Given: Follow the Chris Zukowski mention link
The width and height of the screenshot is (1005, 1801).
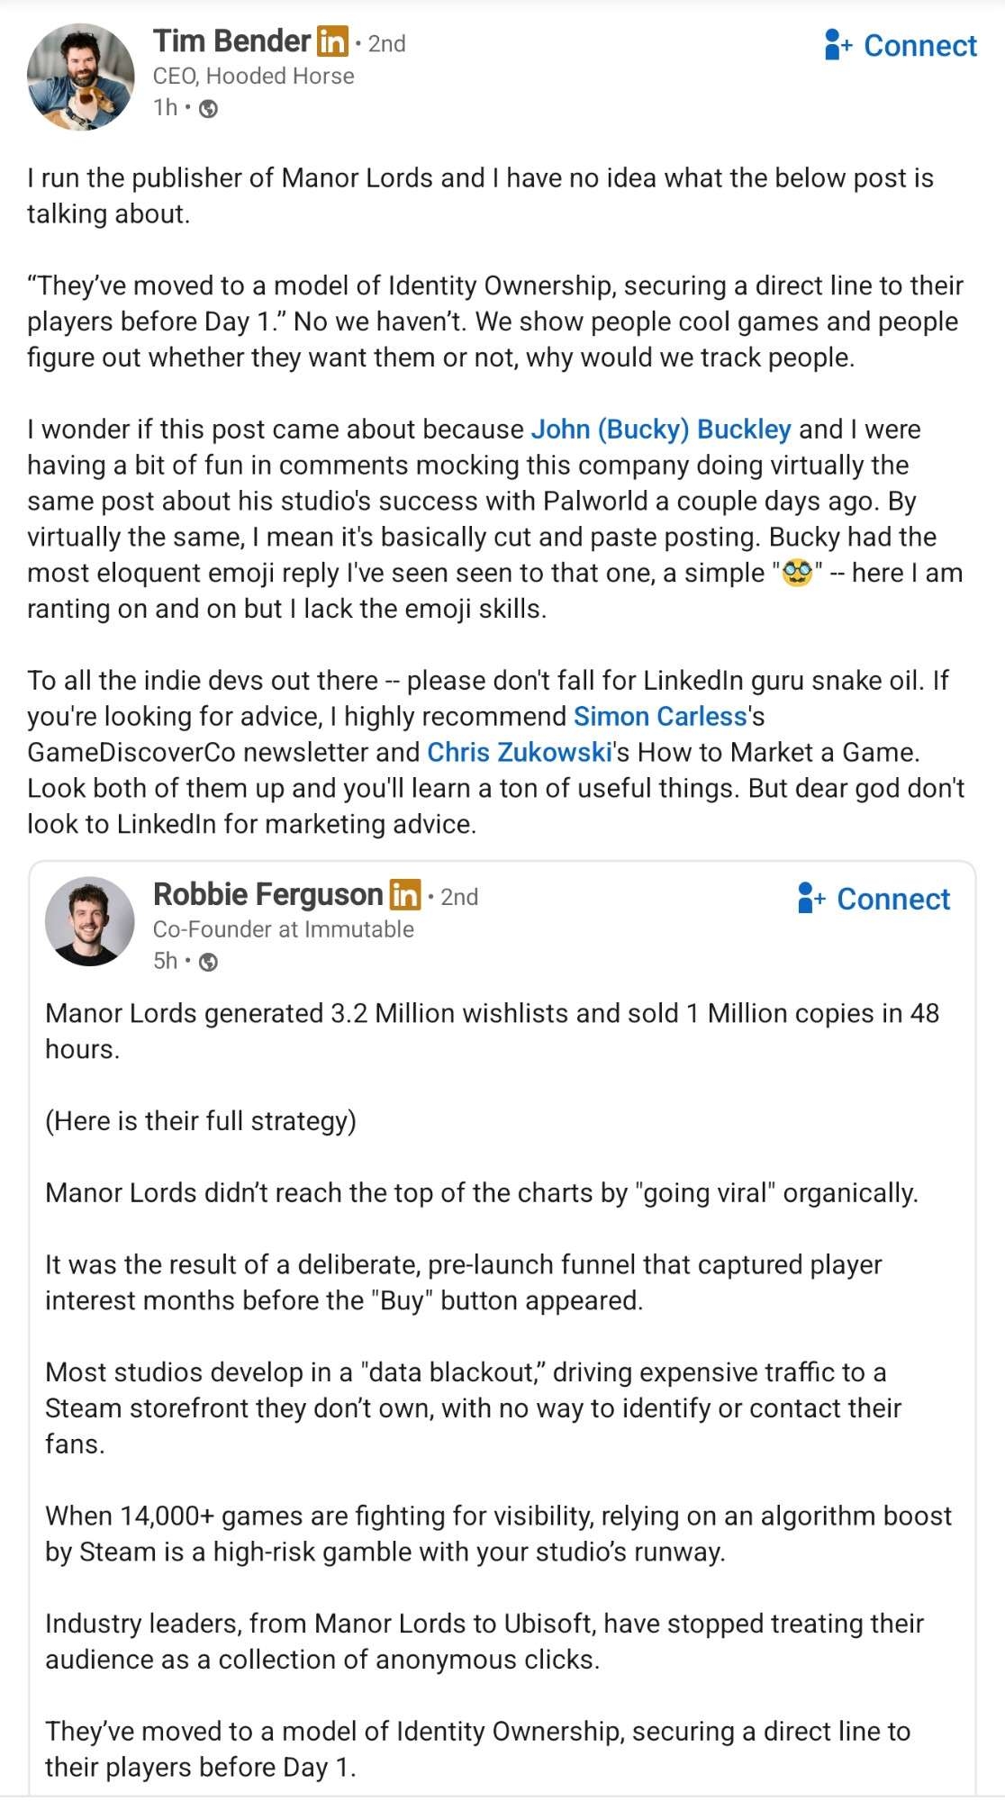Looking at the screenshot, I should tap(520, 753).
